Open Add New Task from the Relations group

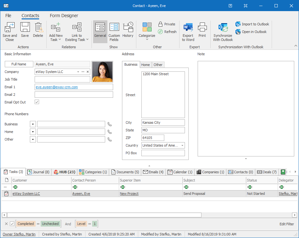click(x=56, y=31)
